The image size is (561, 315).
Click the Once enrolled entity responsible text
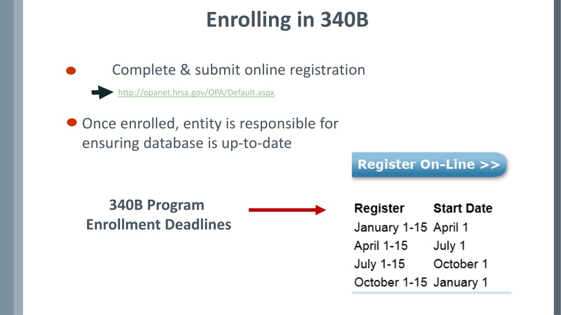(210, 133)
